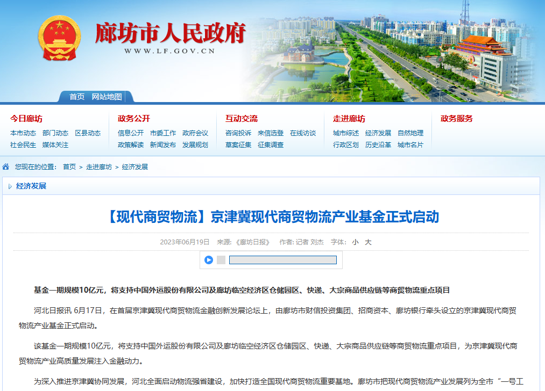The image size is (545, 391).
Task: Open the 首页 tab
Action: pyautogui.click(x=76, y=97)
